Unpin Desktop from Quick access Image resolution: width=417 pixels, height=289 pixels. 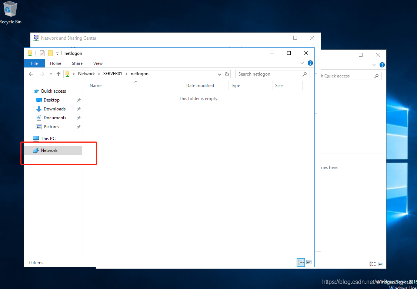point(78,100)
